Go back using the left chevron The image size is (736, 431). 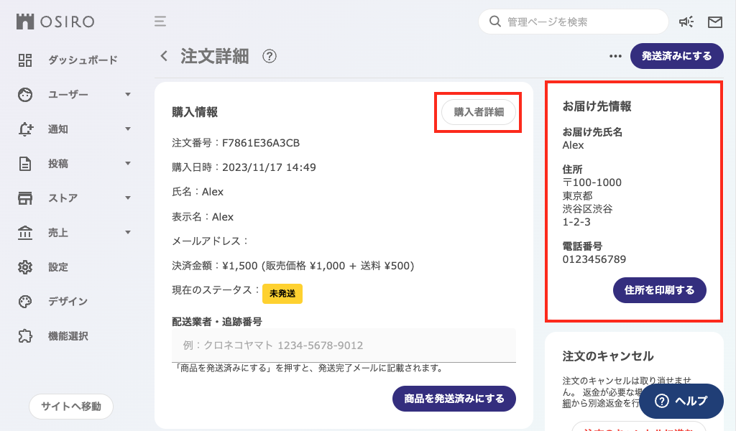(164, 56)
